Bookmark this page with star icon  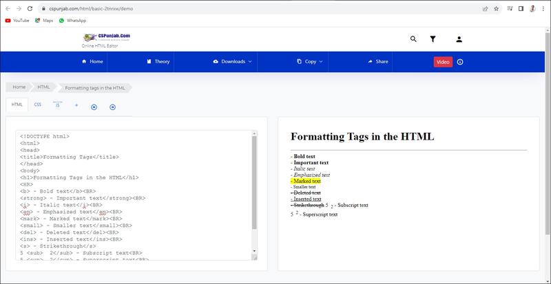[496, 9]
